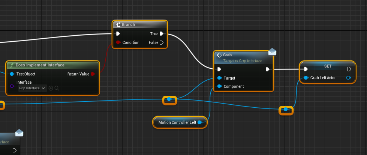The width and height of the screenshot is (367, 155).
Task: Click the arrow icon next to Grip Interface dropdown
Action: [51, 88]
